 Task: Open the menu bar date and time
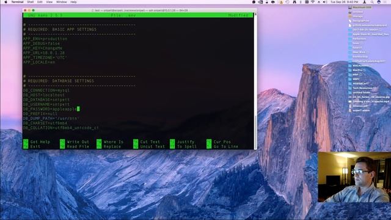344,2
